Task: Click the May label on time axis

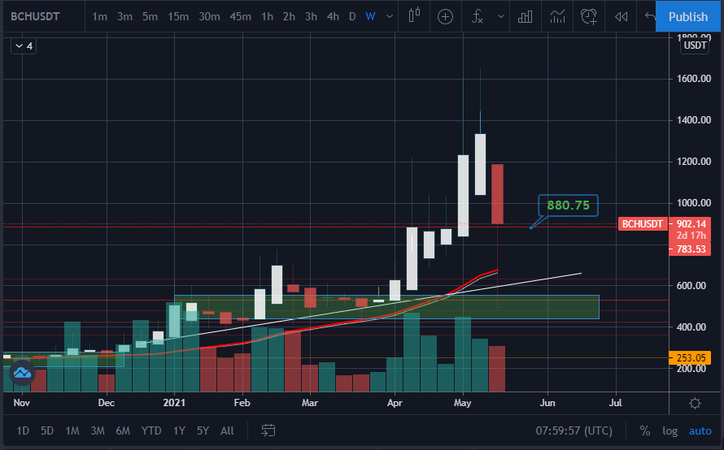Action: pyautogui.click(x=462, y=403)
